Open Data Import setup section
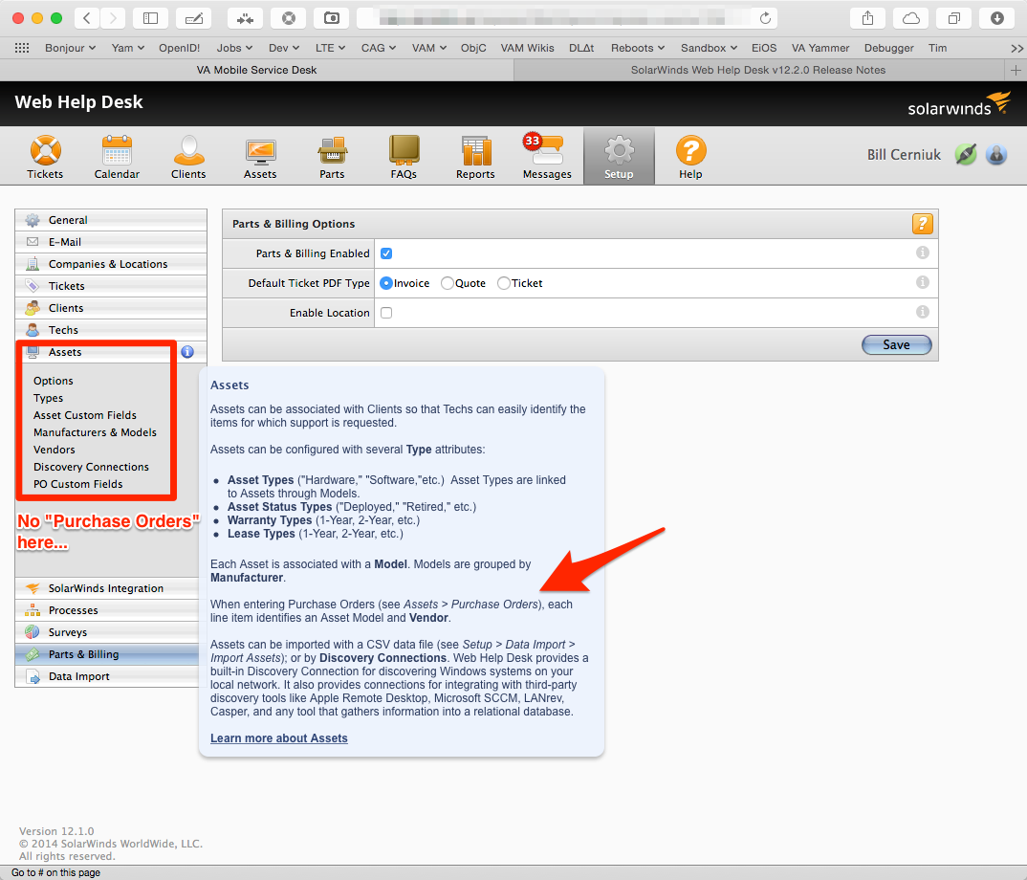 pos(107,676)
